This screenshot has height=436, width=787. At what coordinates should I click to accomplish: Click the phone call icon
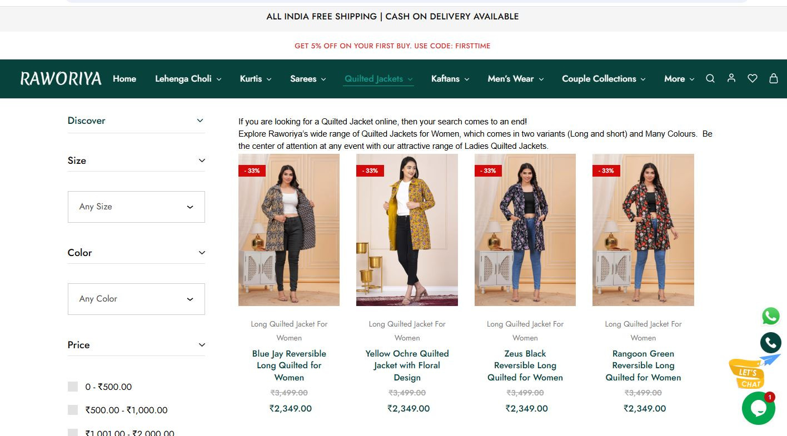pos(770,343)
